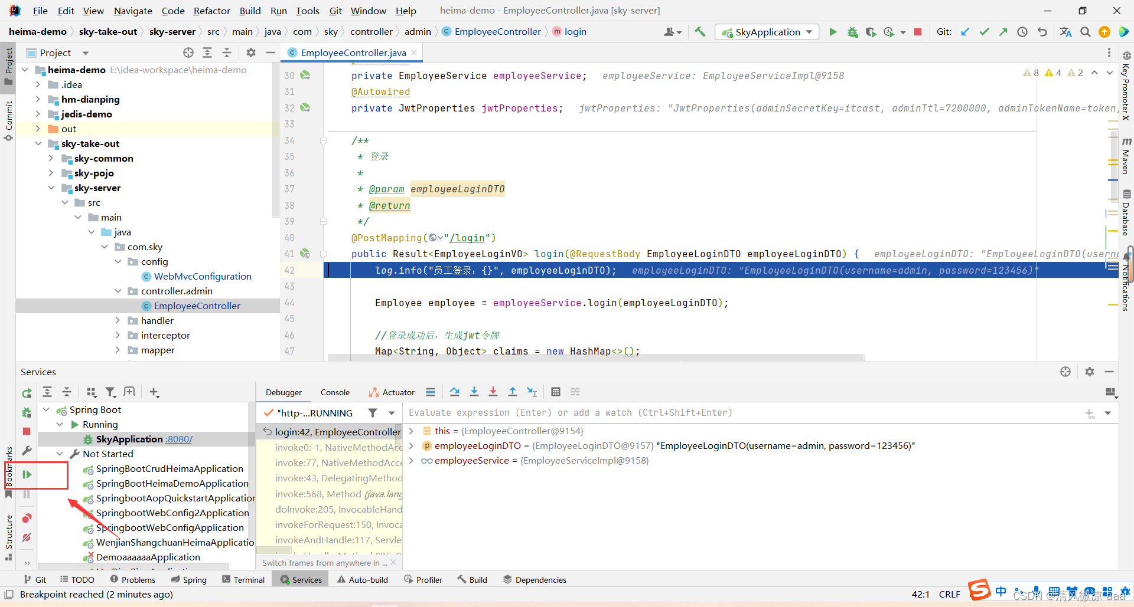The height and width of the screenshot is (607, 1134).
Task: Step out in debugger toolbar
Action: [x=513, y=392]
